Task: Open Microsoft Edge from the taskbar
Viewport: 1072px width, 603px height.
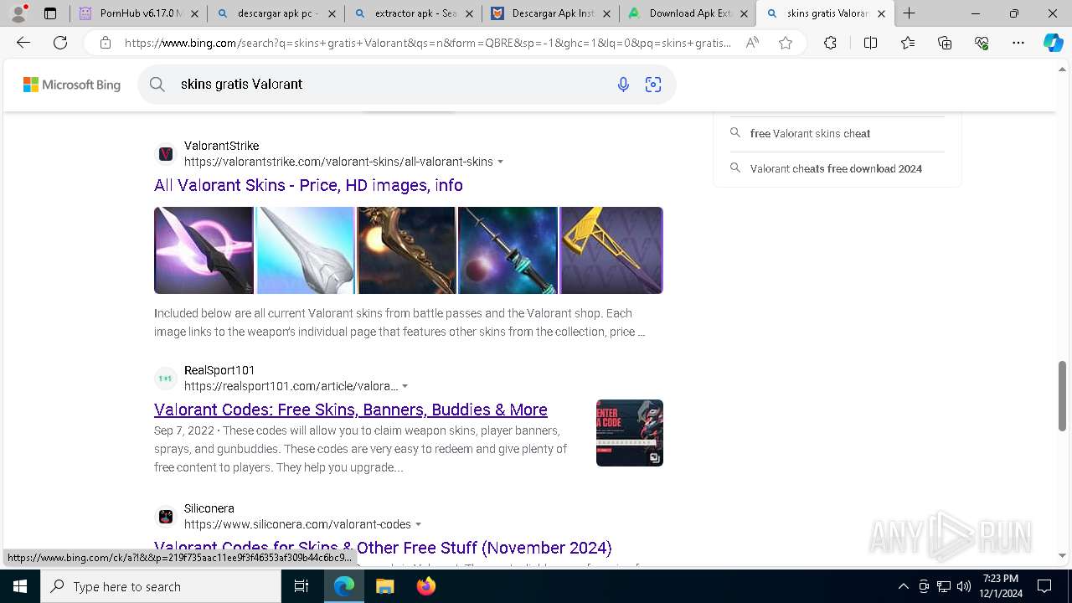Action: pyautogui.click(x=344, y=586)
